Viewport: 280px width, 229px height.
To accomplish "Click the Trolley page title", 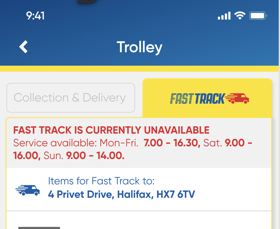I will (x=140, y=47).
